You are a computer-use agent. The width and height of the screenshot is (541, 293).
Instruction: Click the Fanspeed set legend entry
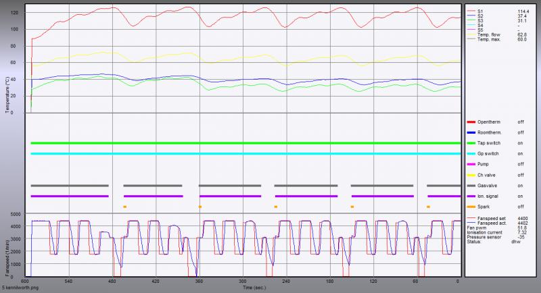(492, 219)
